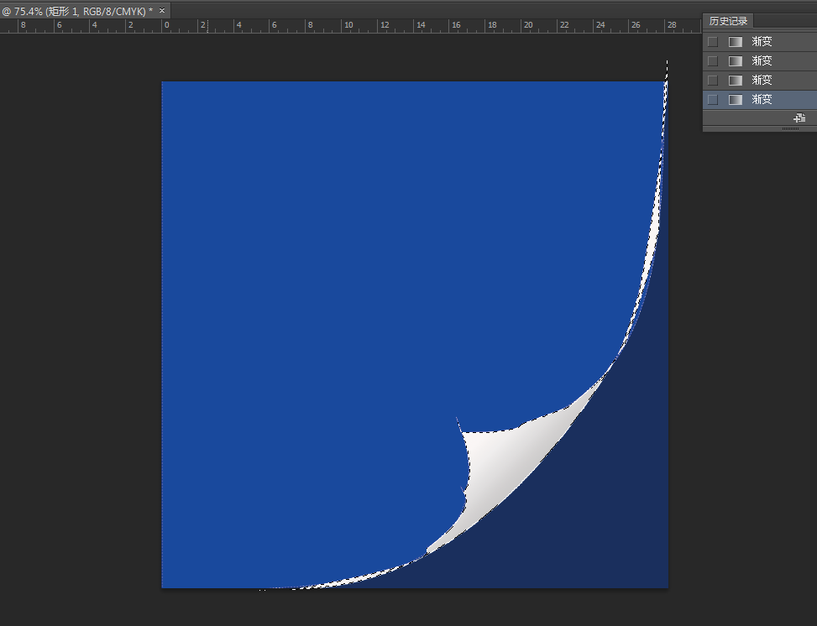Select the third 渐变 history entry label
Image resolution: width=817 pixels, height=626 pixels.
coord(762,80)
